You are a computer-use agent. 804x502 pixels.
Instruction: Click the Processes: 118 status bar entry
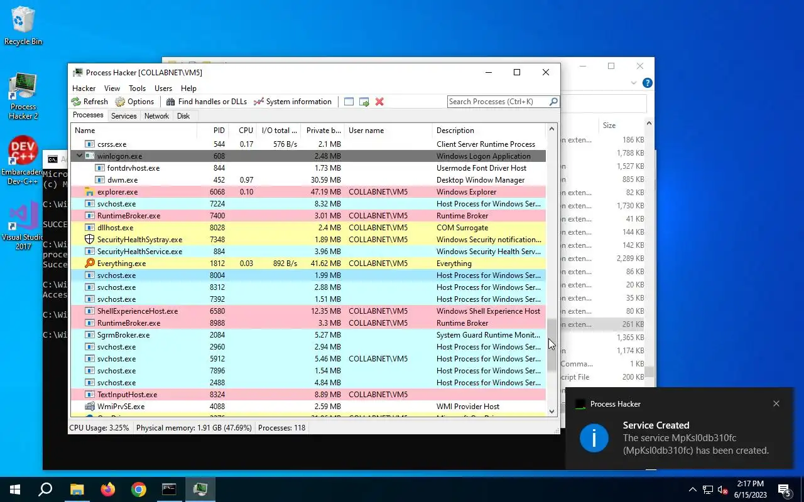click(x=281, y=428)
